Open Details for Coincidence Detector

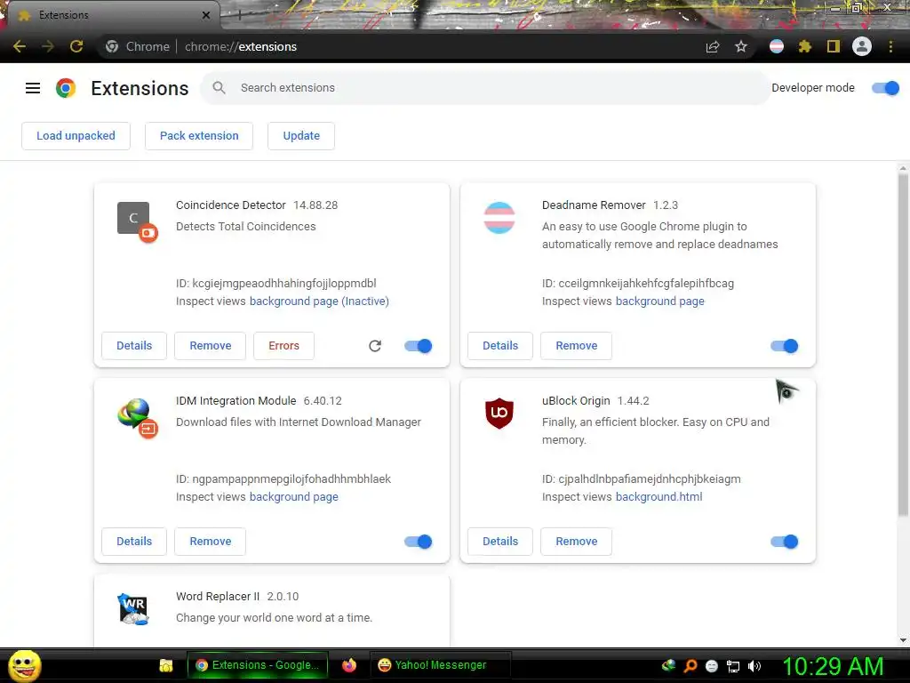pos(134,346)
